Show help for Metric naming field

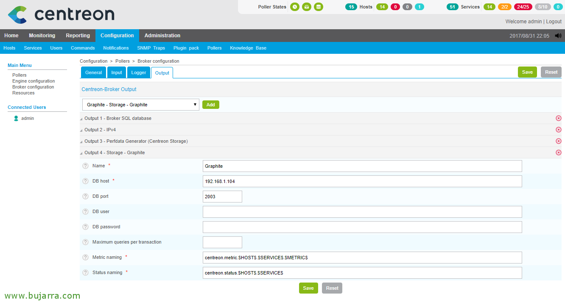point(85,258)
